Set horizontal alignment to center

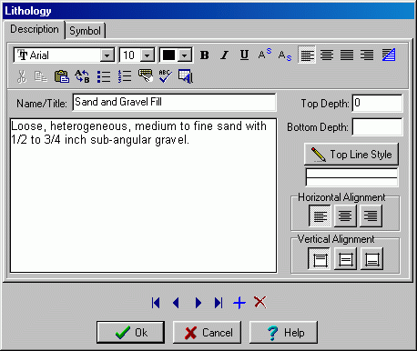345,216
